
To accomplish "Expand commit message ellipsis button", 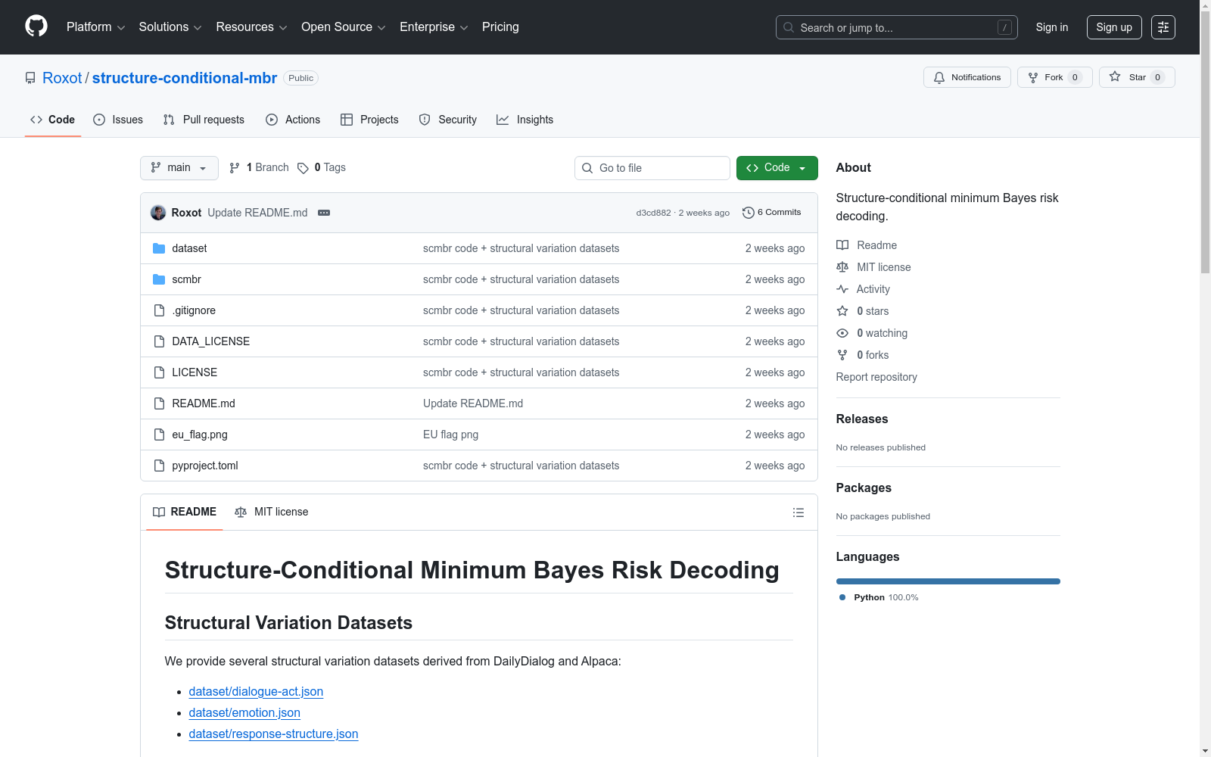I will (x=324, y=213).
